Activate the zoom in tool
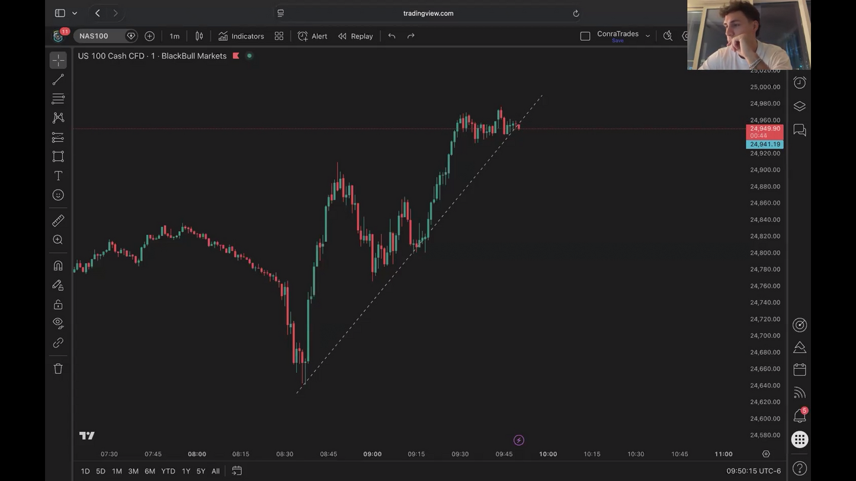 58,240
